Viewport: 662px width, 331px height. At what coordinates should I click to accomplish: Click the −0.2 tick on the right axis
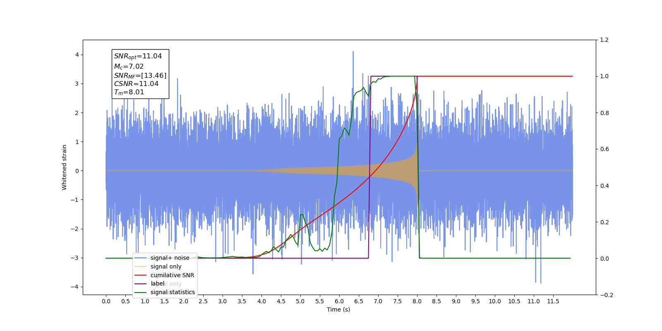coord(607,295)
